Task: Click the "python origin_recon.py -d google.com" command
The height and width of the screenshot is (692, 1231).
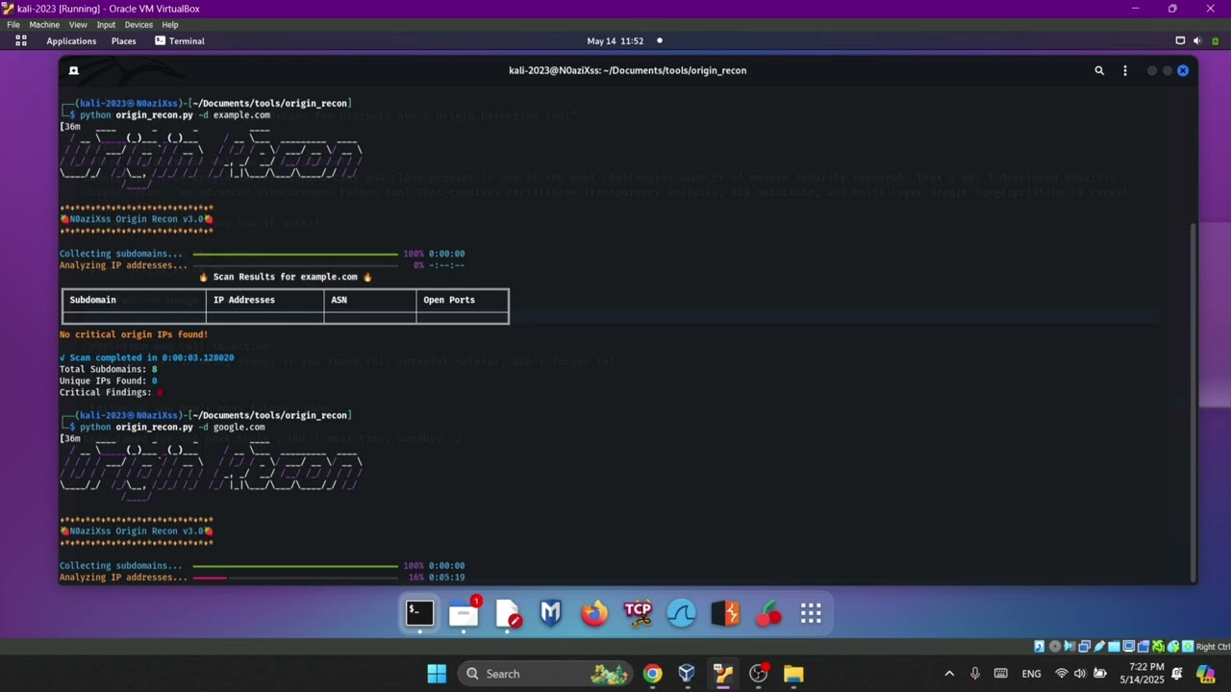Action: 172,427
